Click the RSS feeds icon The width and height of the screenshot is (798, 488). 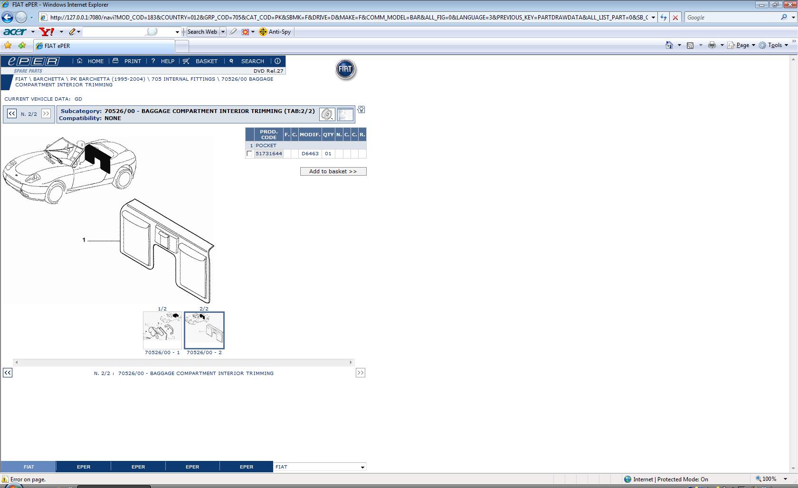(690, 45)
